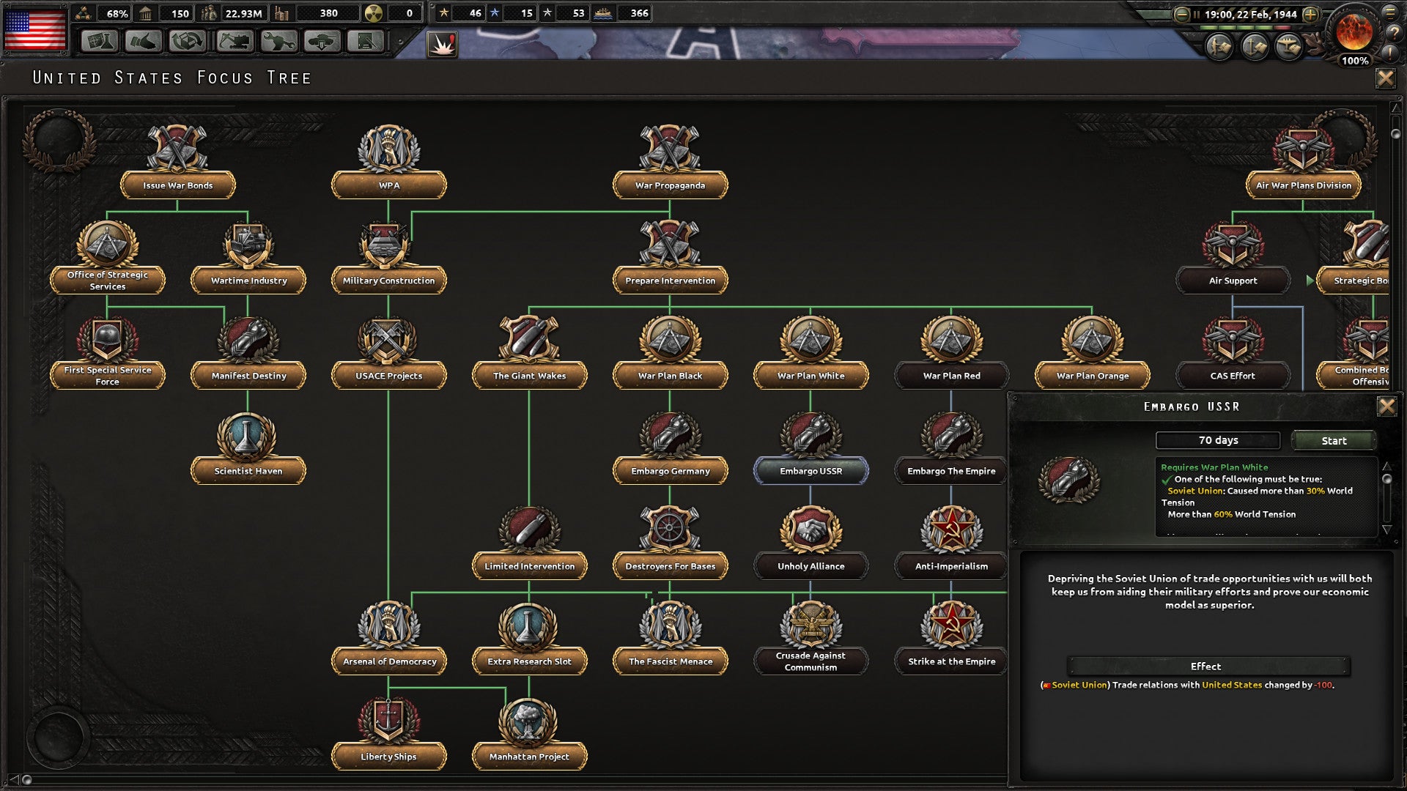Screen dimensions: 1407x791
Task: Select the tank Deployment icon
Action: pyautogui.click(x=322, y=42)
